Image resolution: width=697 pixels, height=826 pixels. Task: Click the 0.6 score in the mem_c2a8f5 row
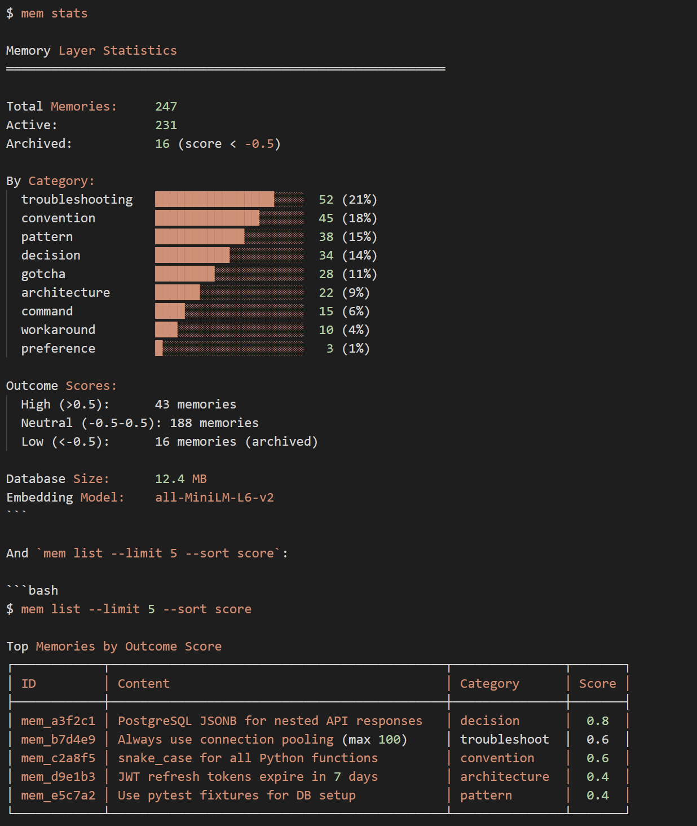point(598,758)
